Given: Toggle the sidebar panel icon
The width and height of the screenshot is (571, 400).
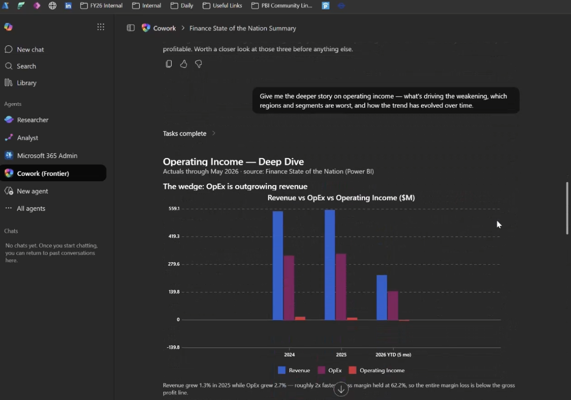Looking at the screenshot, I should [131, 28].
